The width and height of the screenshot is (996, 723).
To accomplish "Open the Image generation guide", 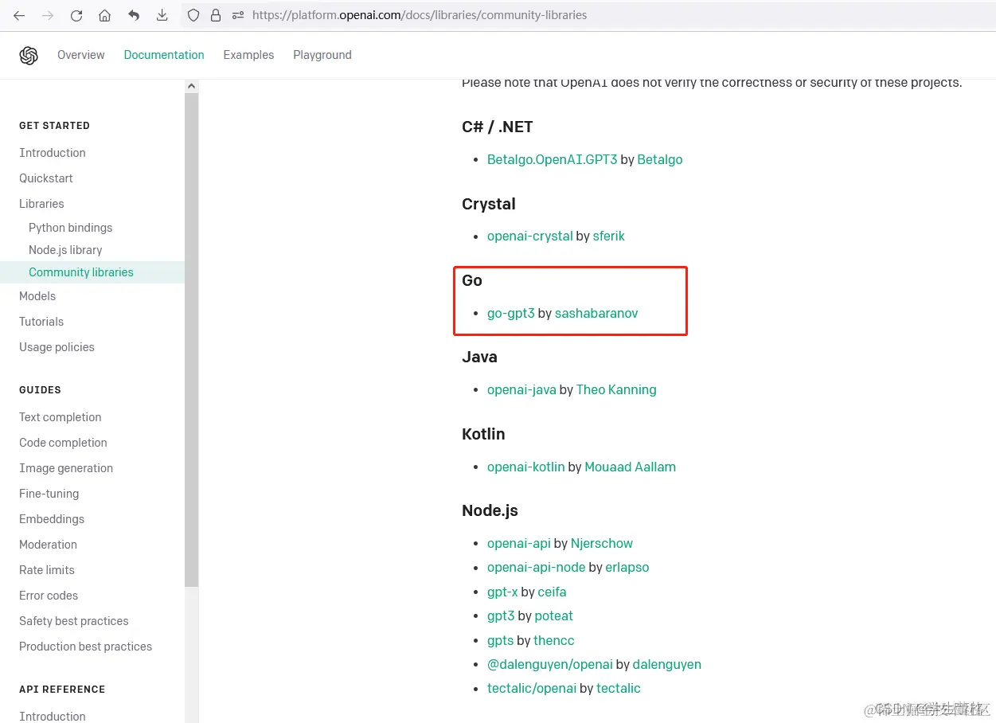I will (x=66, y=468).
